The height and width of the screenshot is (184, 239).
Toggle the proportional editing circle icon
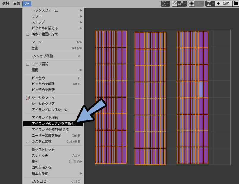(x=191, y=4)
